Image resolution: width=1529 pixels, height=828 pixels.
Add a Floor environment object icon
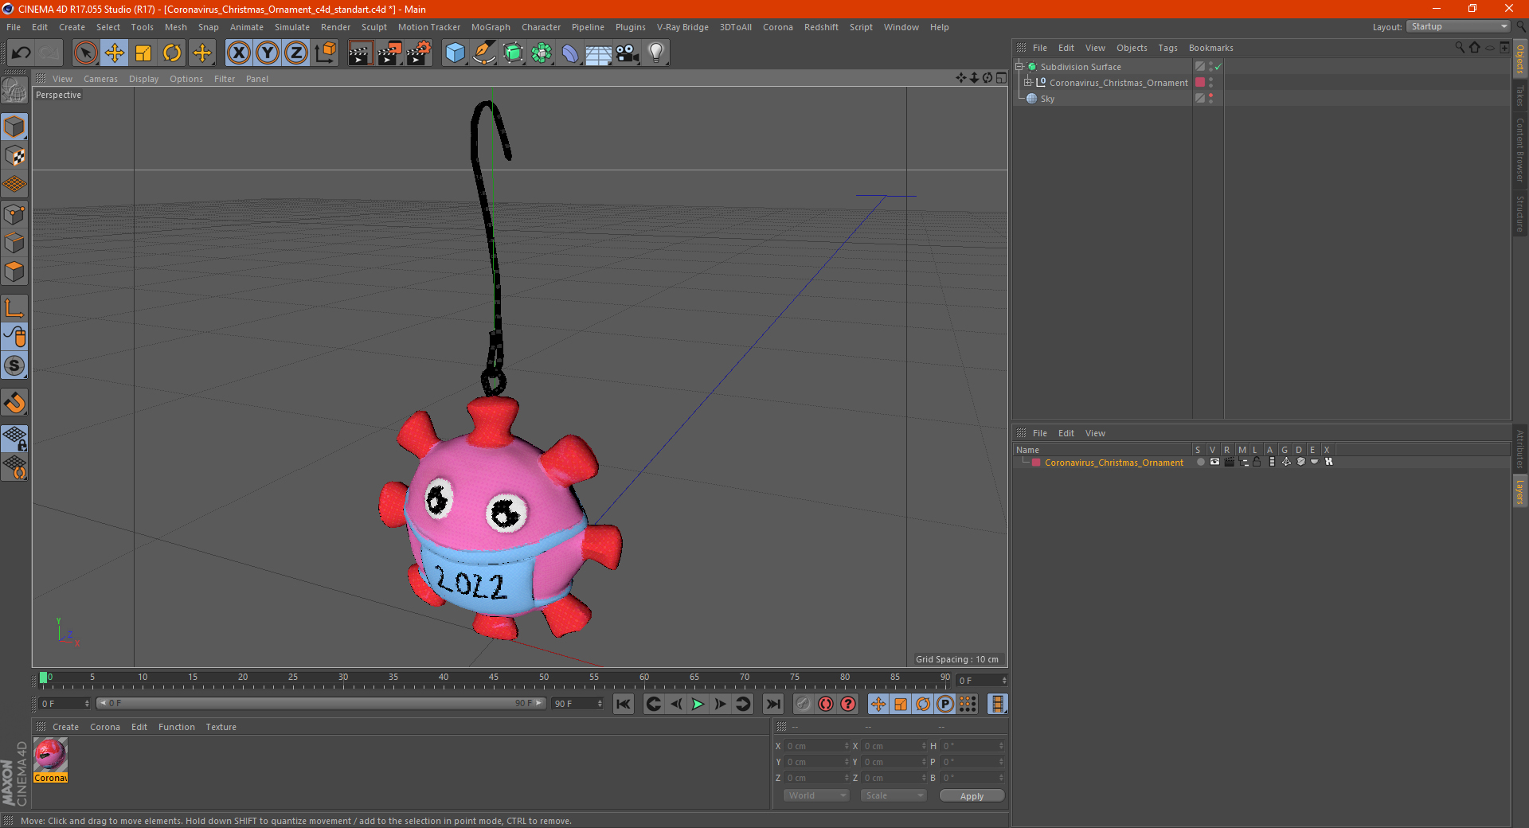coord(598,53)
